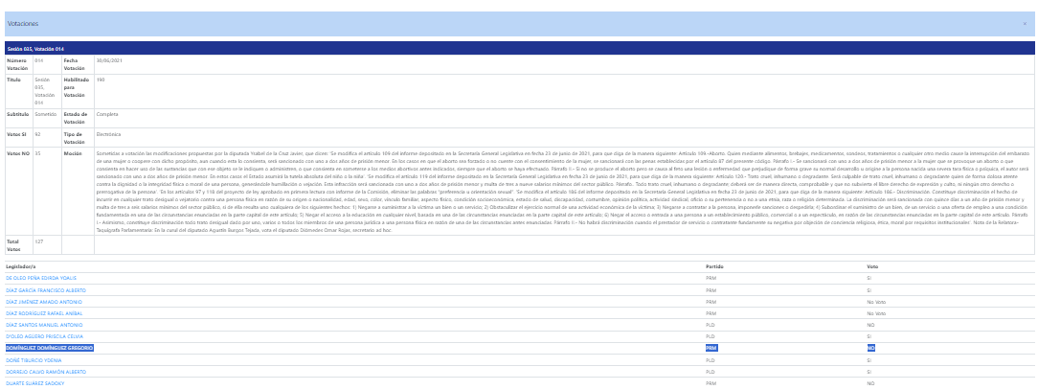Screen dimensions: 1038x390
Task: Select the PRM party cell for Díaz Jiménez
Action: tap(711, 302)
